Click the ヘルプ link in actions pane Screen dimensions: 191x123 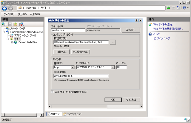pyautogui.click(x=156, y=34)
